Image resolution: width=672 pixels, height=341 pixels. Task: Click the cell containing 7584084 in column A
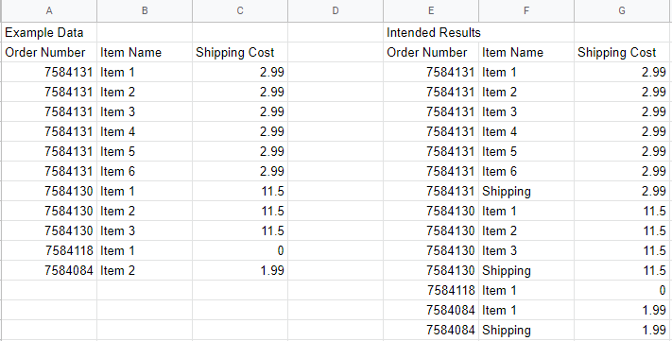[x=49, y=270]
